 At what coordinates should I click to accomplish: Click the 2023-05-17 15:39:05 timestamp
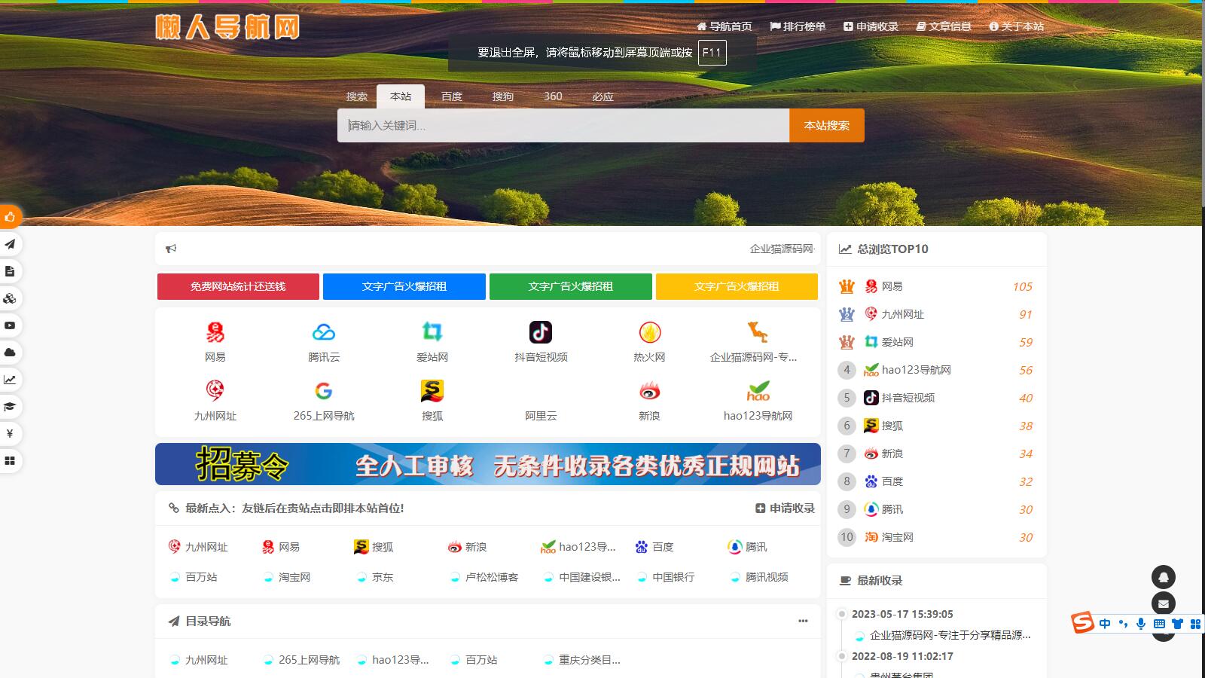[x=902, y=614]
